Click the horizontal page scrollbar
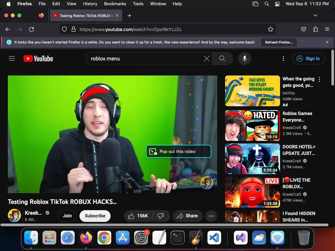Viewport: 335px width, 251px height. click(164, 225)
